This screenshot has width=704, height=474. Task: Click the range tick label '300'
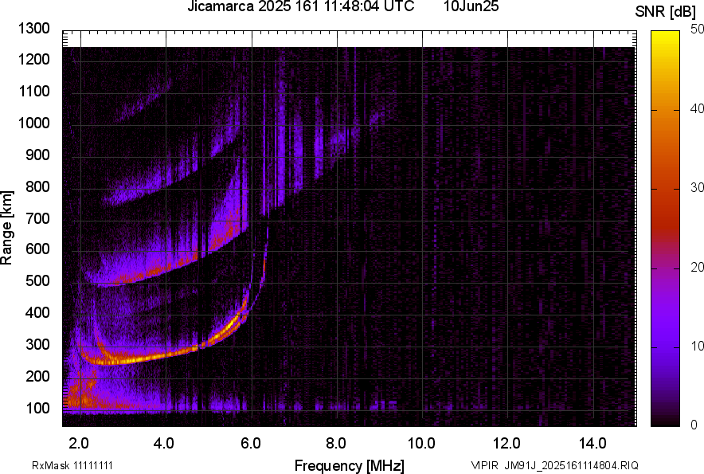pyautogui.click(x=37, y=345)
